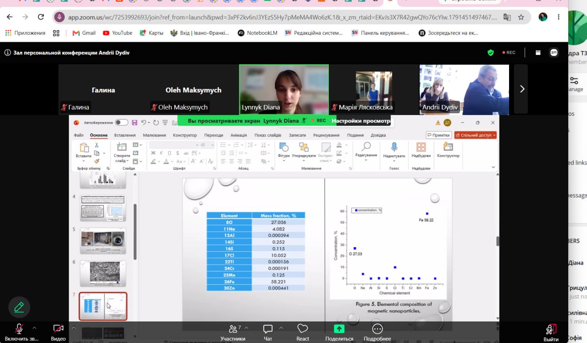Click the green Поделиться share screen icon
587x343 pixels.
click(339, 329)
